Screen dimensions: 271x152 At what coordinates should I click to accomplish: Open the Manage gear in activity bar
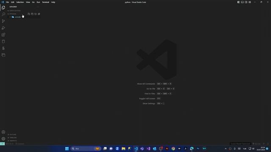3,139
